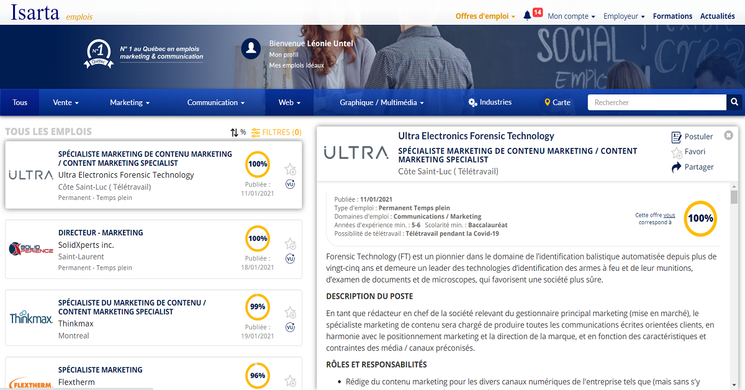
Task: Click the 100% match circle on Ultra card
Action: pyautogui.click(x=258, y=165)
